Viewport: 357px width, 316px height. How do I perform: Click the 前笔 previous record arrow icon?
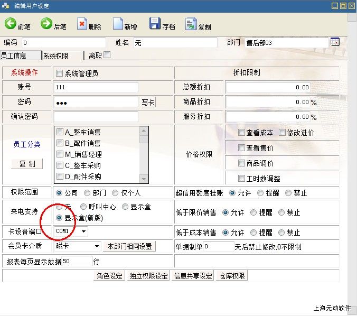(11, 24)
